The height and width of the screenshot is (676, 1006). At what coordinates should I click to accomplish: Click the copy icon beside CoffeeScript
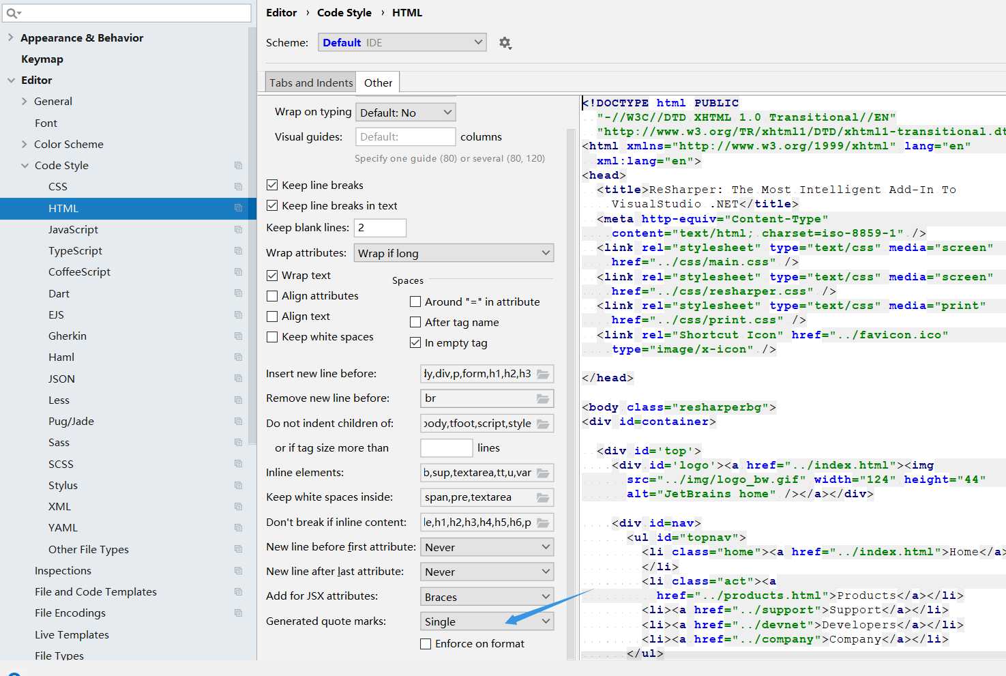pyautogui.click(x=238, y=271)
